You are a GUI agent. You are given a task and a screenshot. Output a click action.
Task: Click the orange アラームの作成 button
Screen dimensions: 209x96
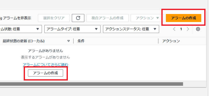(x=183, y=18)
